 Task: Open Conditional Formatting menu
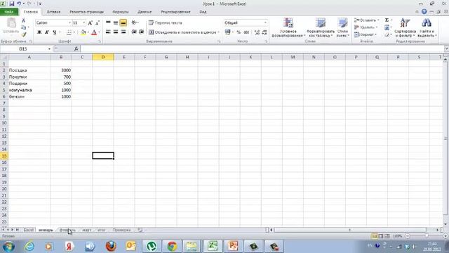[288, 27]
